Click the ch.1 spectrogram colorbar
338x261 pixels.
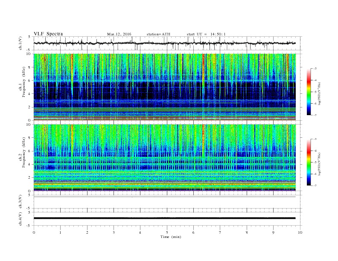coord(309,92)
